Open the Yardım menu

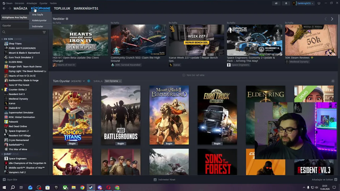click(53, 3)
